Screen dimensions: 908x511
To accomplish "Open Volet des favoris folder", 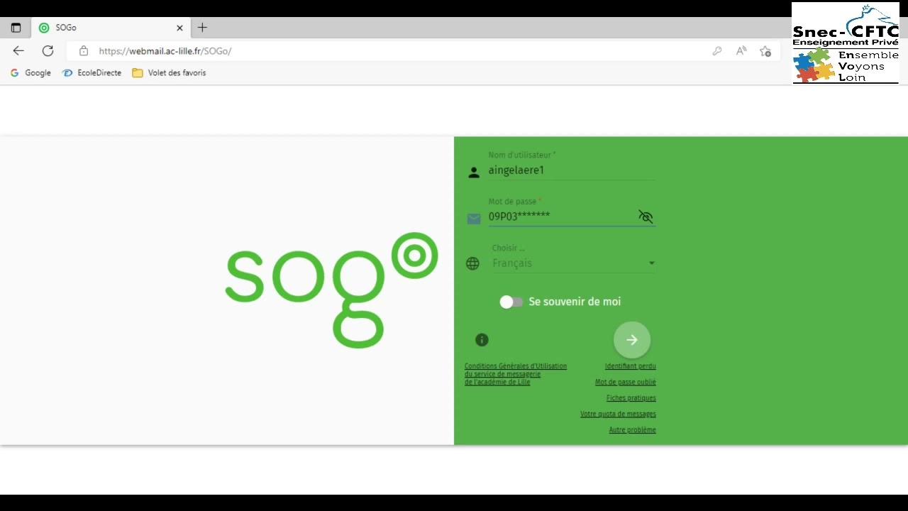I will pyautogui.click(x=169, y=72).
